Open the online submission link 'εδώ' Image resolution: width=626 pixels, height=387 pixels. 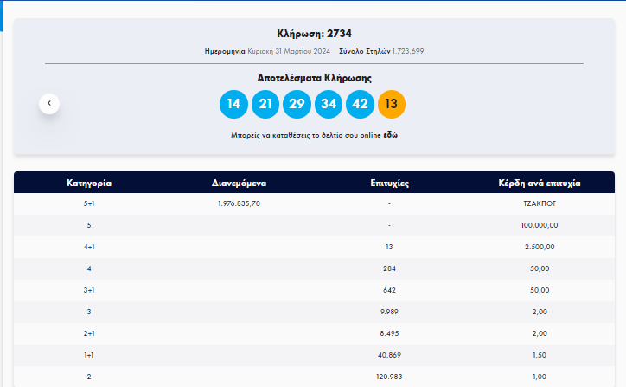click(x=390, y=136)
